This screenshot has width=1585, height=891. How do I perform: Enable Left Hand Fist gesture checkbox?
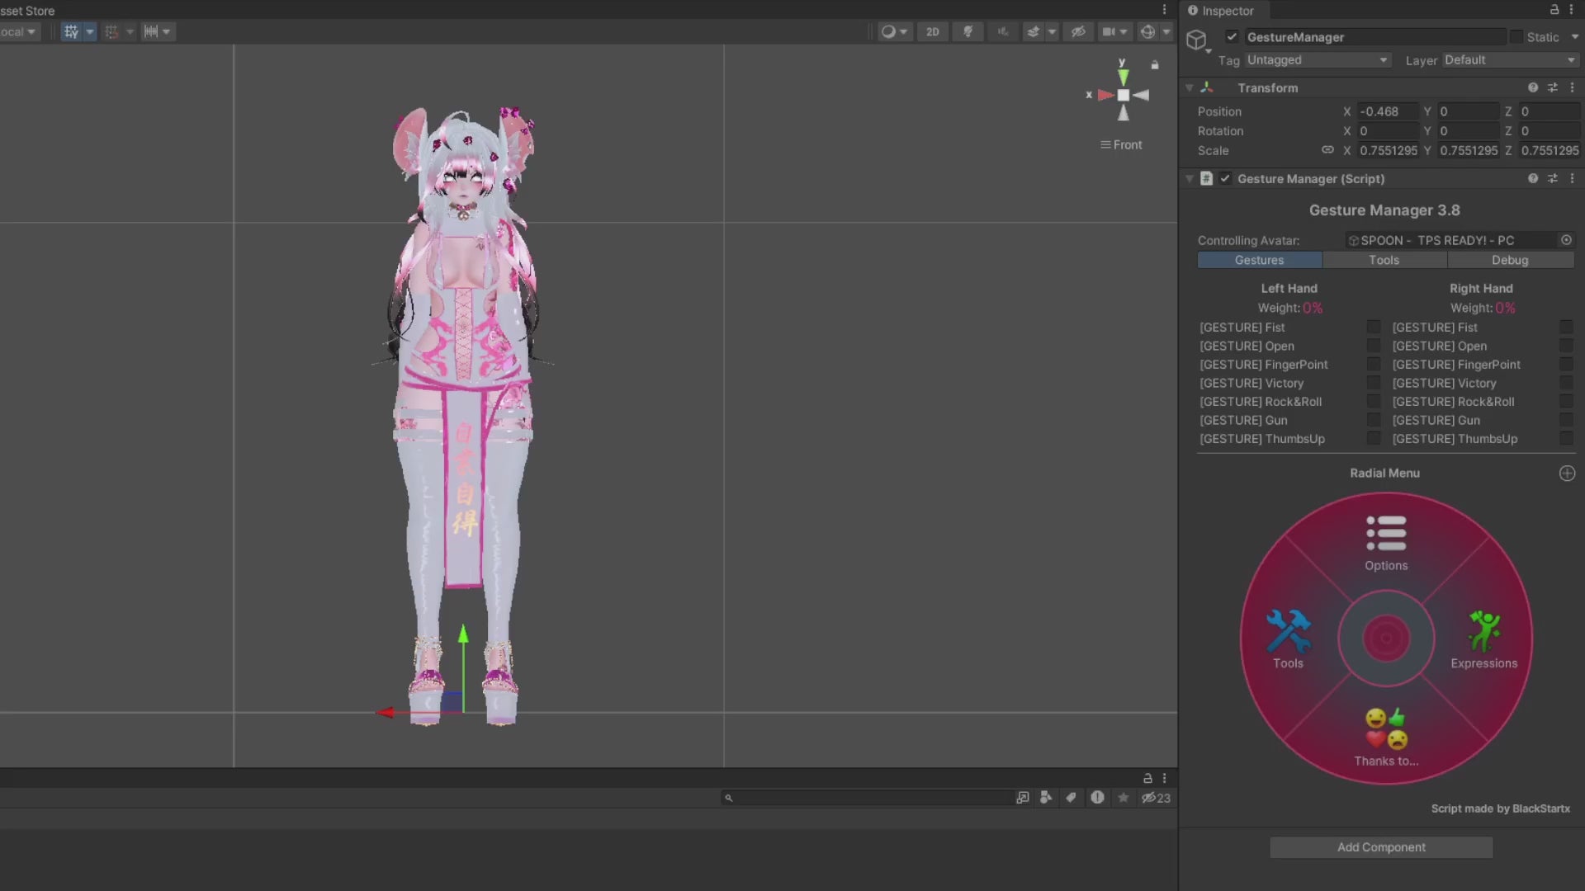coord(1373,328)
